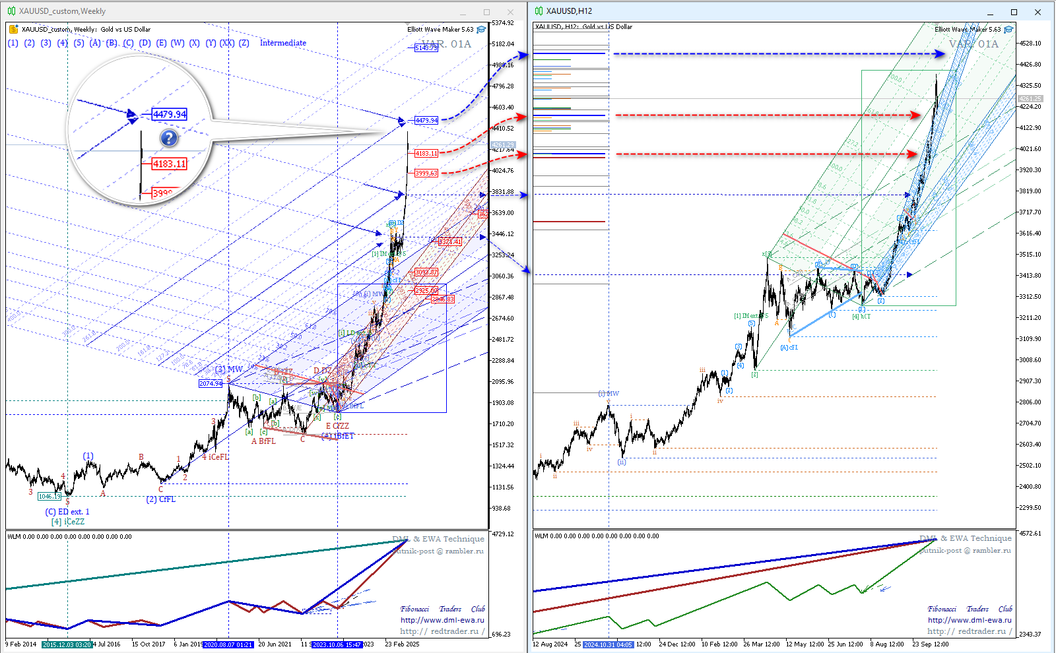Select the (C) wave label
The width and height of the screenshot is (1056, 653).
(x=128, y=43)
